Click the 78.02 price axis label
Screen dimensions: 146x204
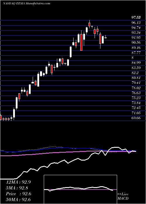click(136, 88)
